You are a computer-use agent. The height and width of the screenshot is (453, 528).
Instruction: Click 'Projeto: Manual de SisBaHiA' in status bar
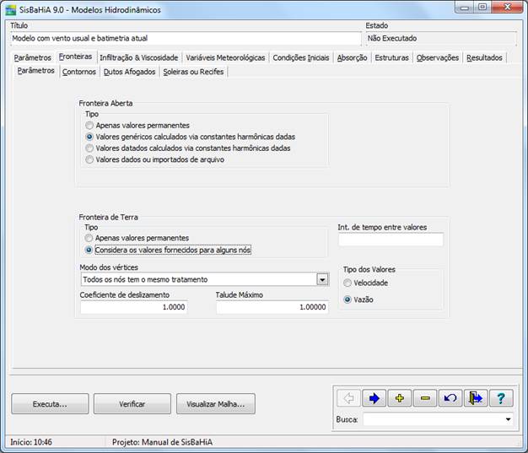(x=162, y=442)
